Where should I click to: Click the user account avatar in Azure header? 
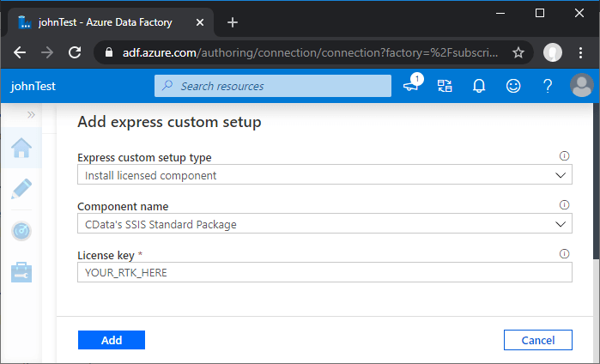point(581,86)
